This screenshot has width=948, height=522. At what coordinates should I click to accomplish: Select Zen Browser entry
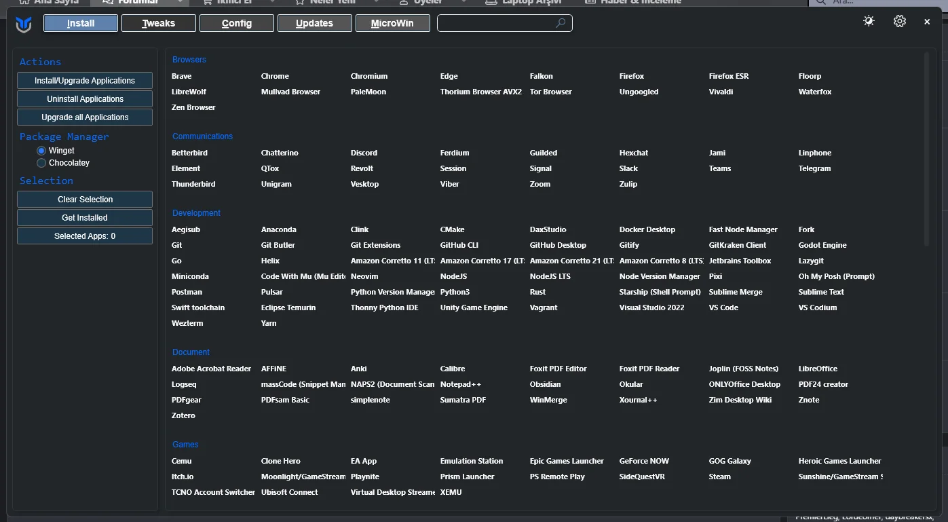point(193,107)
